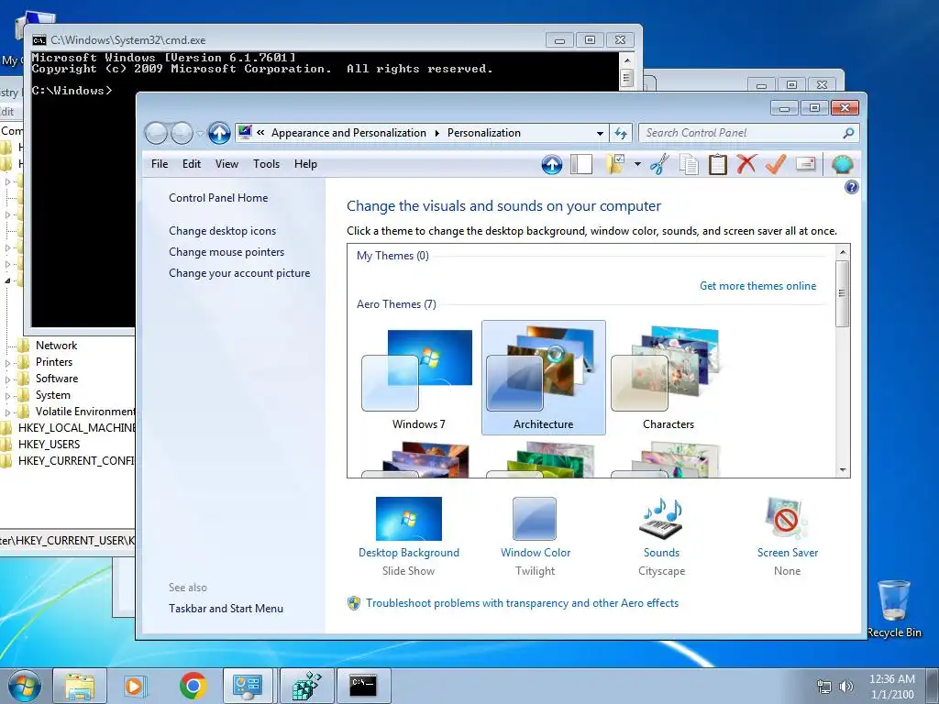Expand Volatile Environment key in Registry Editor
The width and height of the screenshot is (939, 704).
click(x=7, y=412)
